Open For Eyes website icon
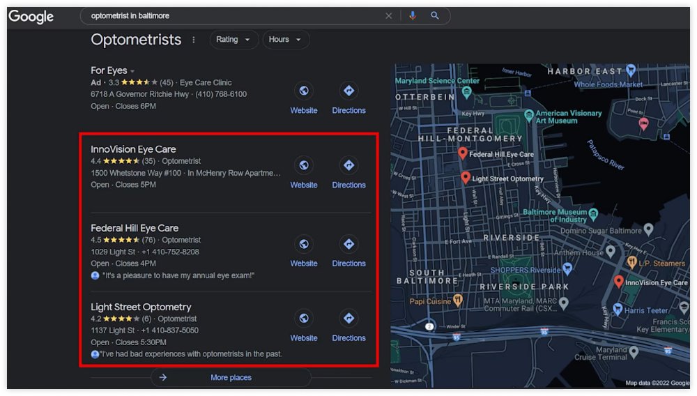 (x=304, y=91)
